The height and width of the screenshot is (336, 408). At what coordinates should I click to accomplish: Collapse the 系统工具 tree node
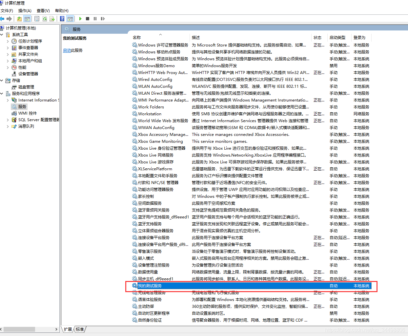point(2,35)
